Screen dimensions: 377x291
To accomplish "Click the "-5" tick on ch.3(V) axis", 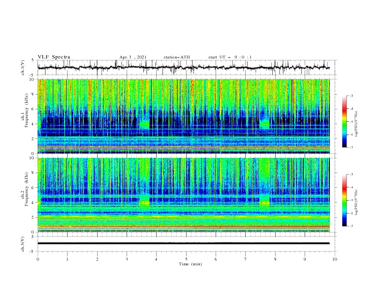I will [x=32, y=252].
